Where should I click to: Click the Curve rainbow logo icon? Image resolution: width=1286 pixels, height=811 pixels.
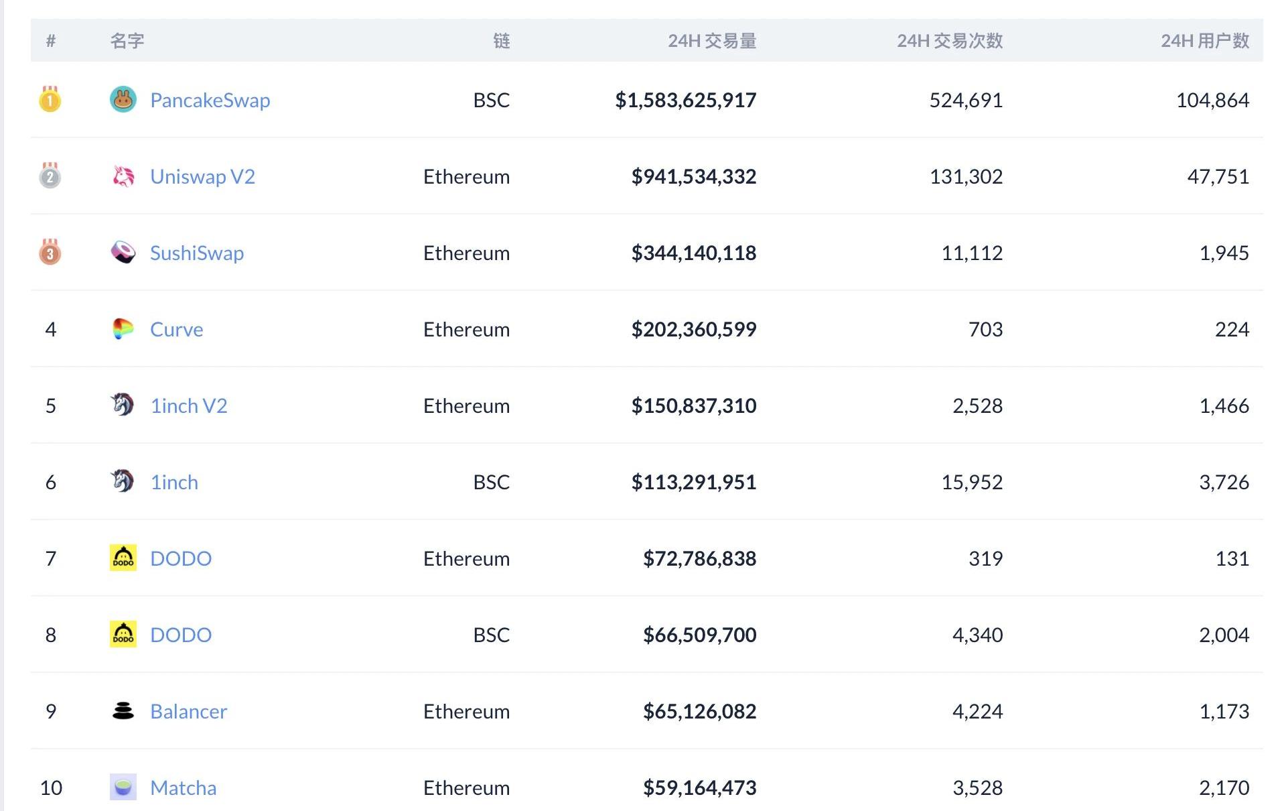[x=123, y=329]
